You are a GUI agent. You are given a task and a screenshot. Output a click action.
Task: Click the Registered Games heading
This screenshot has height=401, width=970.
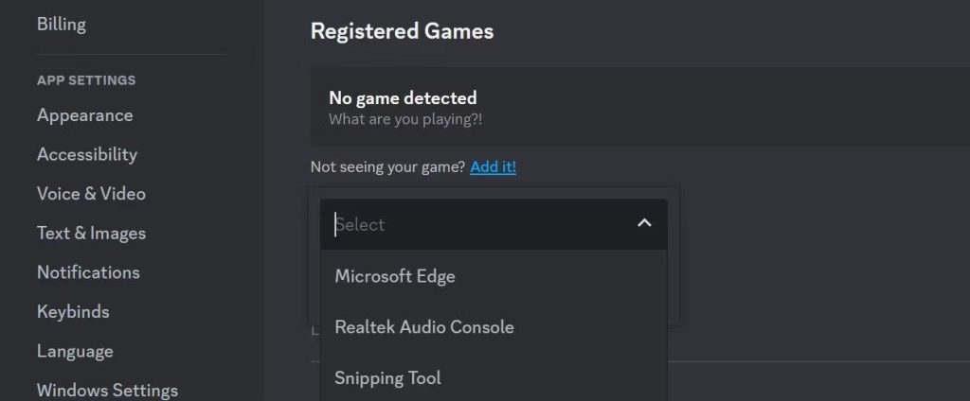pos(402,31)
